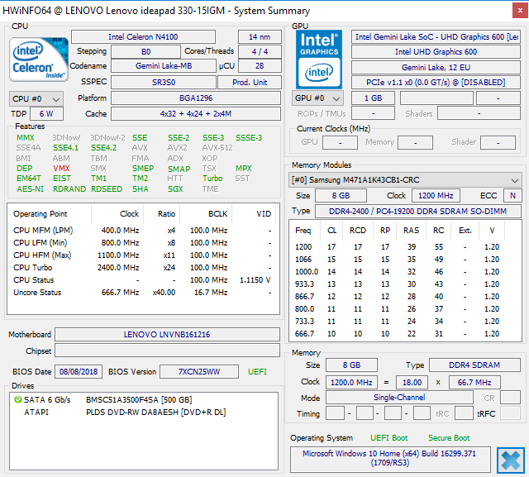Click the Mode value Single-Channel

click(399, 398)
